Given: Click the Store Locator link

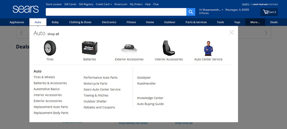Looking at the screenshot, I should [54, 4].
